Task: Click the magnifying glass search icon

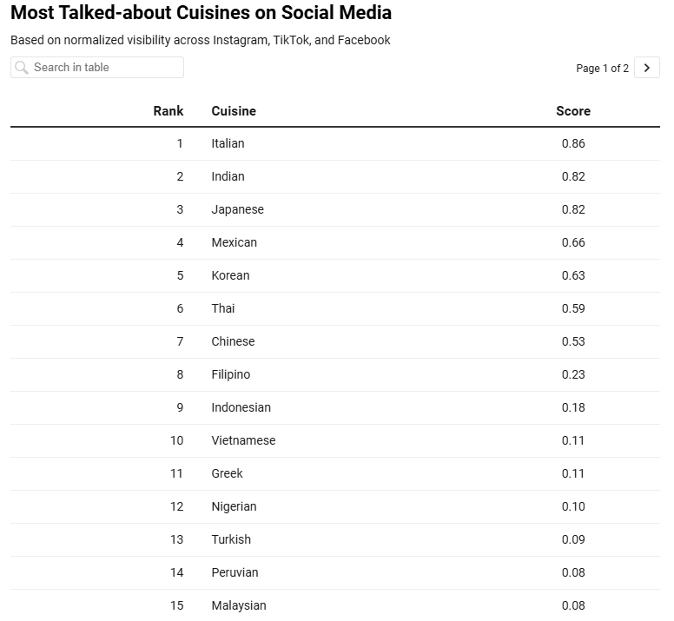Action: pyautogui.click(x=21, y=68)
